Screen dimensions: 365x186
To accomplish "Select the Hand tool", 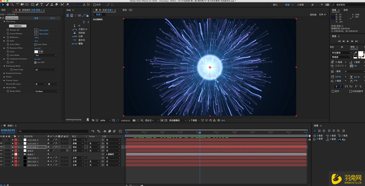I will pos(8,5).
